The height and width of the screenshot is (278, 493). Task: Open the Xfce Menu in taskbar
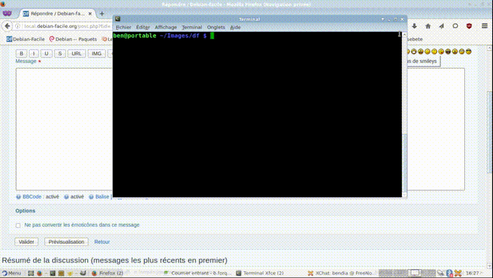[11, 273]
